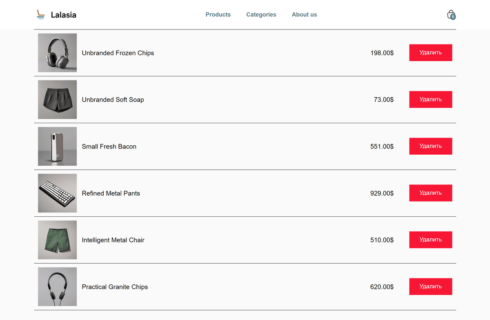Select Practical Granite Chips product name
The width and height of the screenshot is (490, 320).
pos(115,287)
